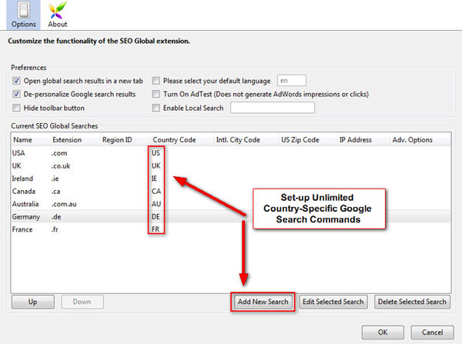Select the Ireland search row
The height and width of the screenshot is (344, 462).
click(231, 179)
